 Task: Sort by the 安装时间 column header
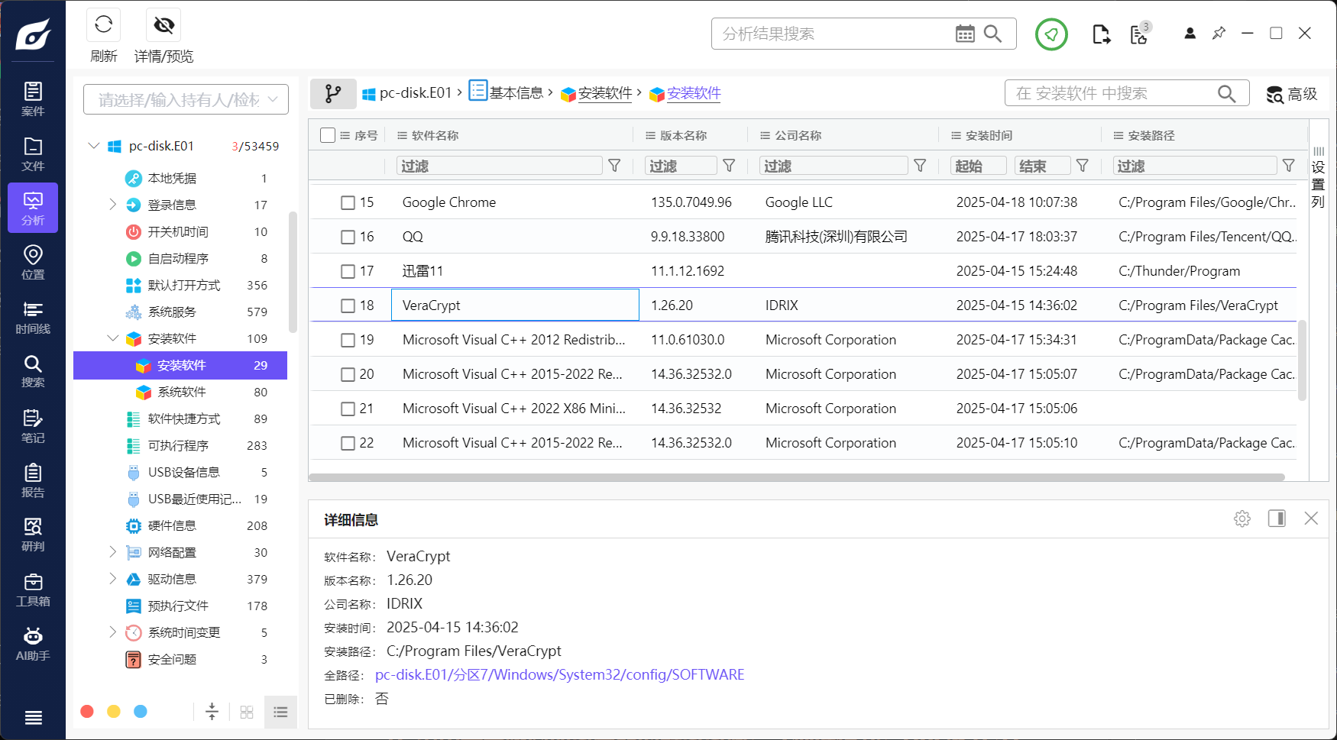tap(989, 135)
